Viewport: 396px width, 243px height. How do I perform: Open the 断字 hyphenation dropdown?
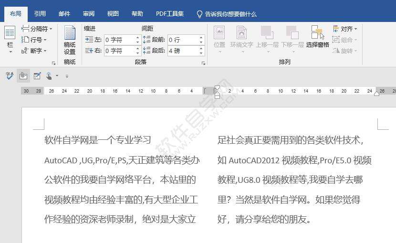tap(34, 51)
